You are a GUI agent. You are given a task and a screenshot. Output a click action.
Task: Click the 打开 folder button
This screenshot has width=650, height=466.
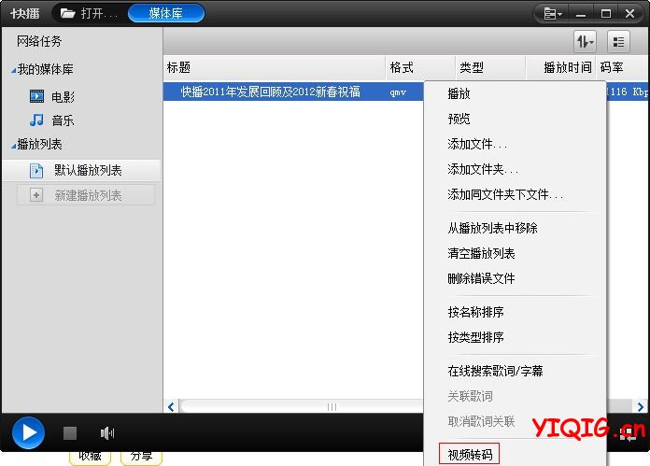click(89, 13)
